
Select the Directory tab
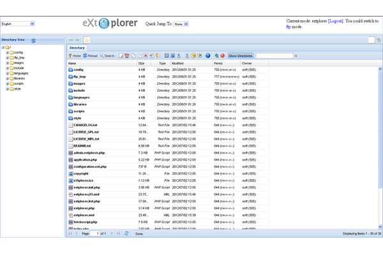point(77,48)
